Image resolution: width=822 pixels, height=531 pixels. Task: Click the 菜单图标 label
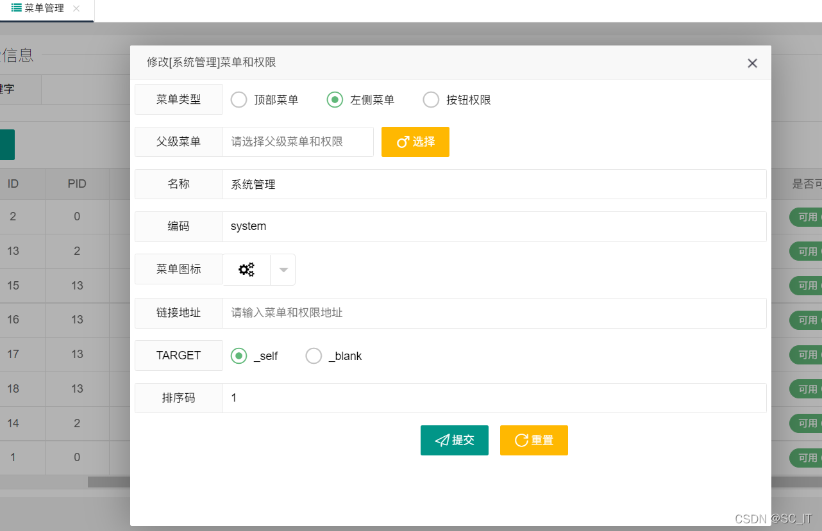pos(178,270)
